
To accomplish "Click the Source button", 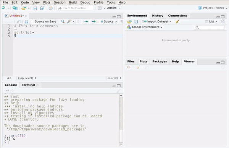I will (x=106, y=21).
